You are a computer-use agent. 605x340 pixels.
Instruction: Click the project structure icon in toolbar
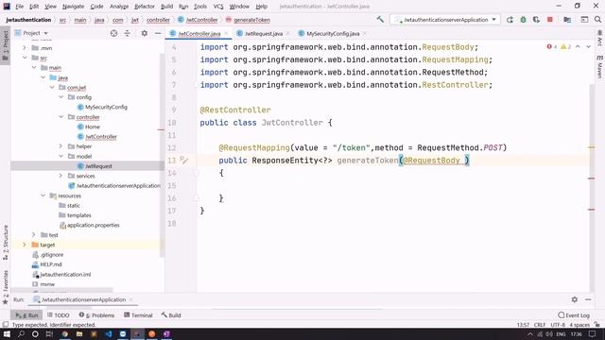567,20
